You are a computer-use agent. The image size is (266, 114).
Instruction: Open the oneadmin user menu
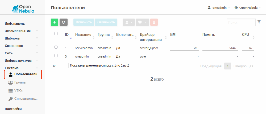click(x=219, y=8)
